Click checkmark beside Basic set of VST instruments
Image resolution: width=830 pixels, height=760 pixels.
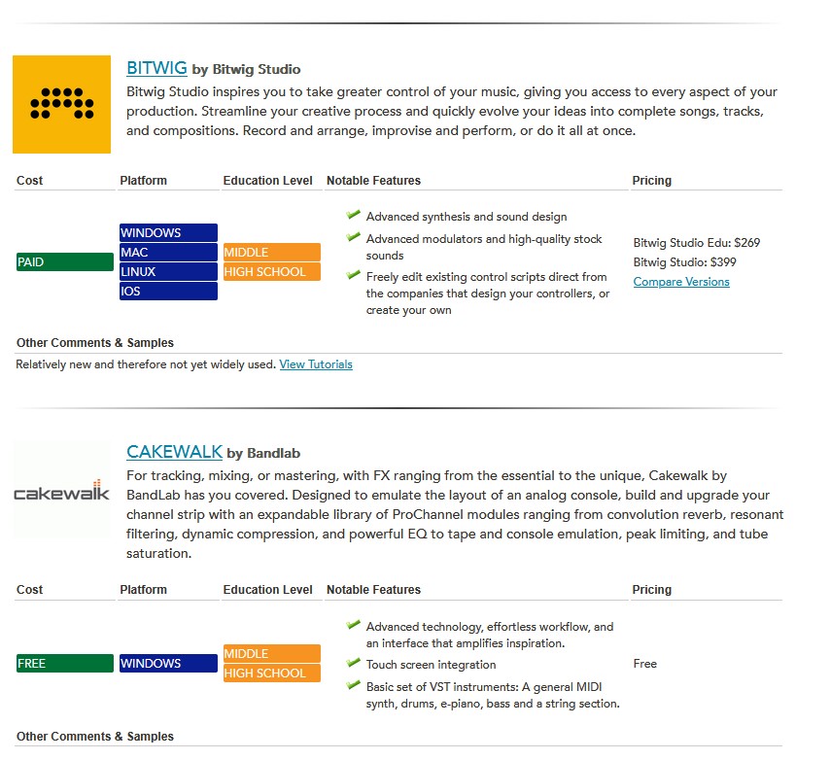[x=353, y=685]
